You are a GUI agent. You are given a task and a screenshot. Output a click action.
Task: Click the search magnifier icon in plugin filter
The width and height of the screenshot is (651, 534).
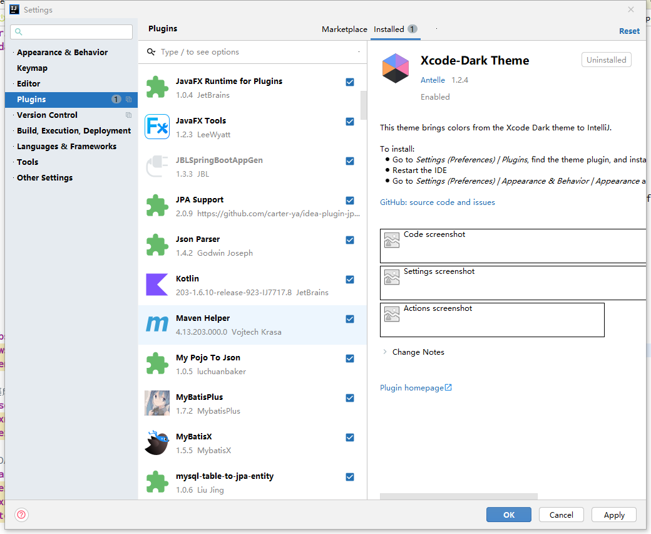(x=151, y=52)
